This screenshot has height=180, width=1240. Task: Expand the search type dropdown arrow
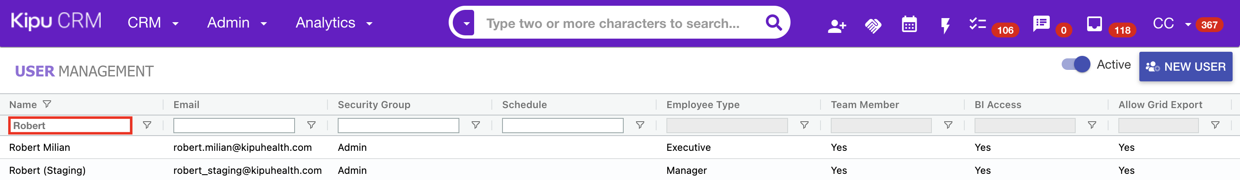click(x=466, y=23)
